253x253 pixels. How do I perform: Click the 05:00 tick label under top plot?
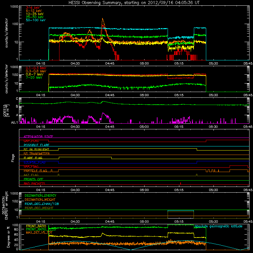point(144,64)
